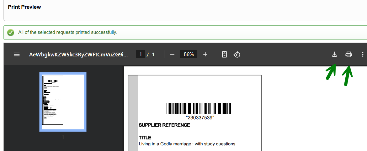Select the page 1 thumbnail

(x=63, y=102)
